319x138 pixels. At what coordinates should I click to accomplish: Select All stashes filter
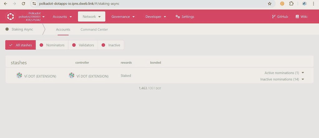pyautogui.click(x=21, y=45)
